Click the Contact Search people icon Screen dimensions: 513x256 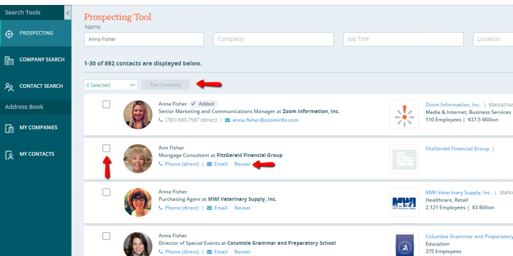coord(9,87)
